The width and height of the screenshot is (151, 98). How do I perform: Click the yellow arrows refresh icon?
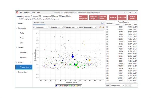100,27
